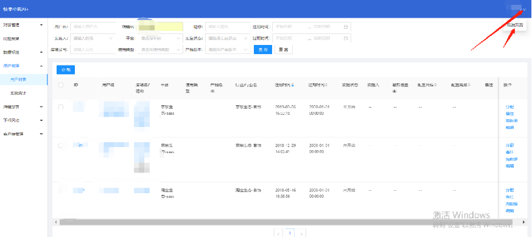532x237 pixels.
Task: Open the 使用类型 filter dropdown
Action: (160, 49)
